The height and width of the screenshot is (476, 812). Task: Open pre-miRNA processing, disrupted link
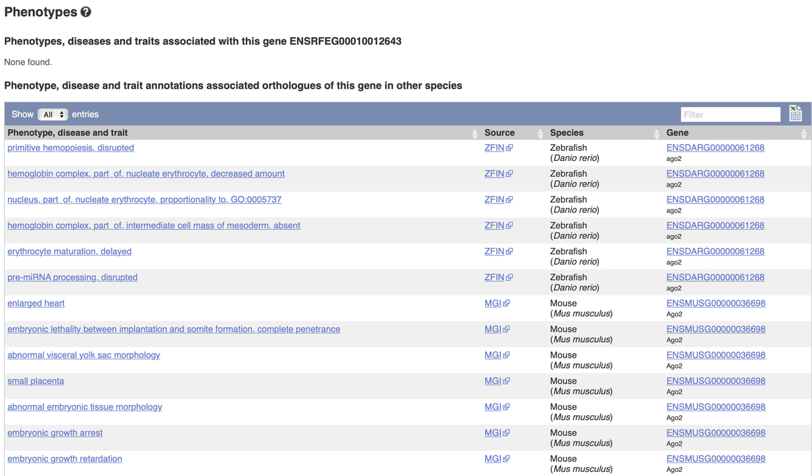point(72,277)
